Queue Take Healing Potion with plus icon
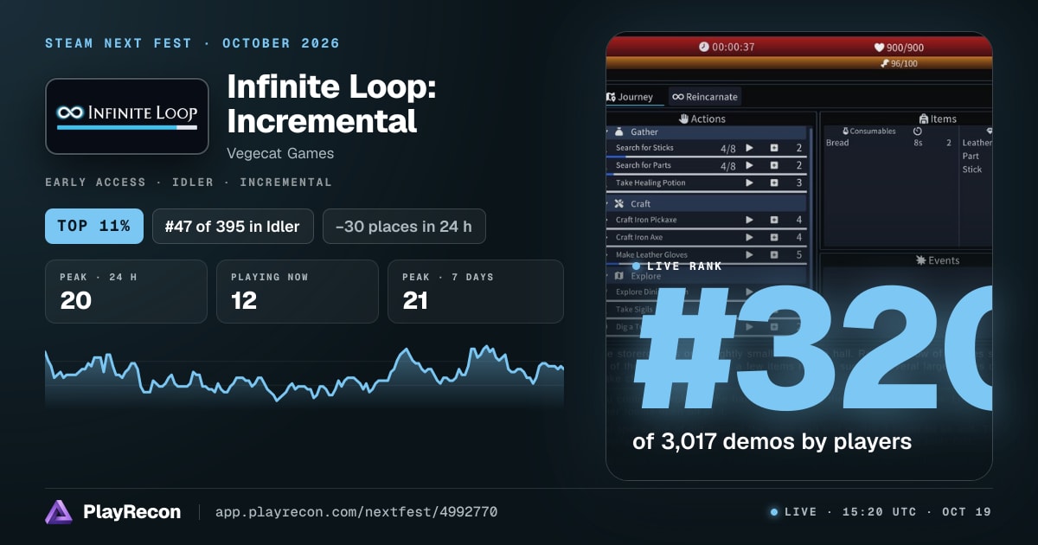The image size is (1038, 545). click(x=774, y=183)
